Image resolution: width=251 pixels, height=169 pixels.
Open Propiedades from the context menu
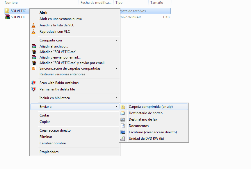point(75,152)
